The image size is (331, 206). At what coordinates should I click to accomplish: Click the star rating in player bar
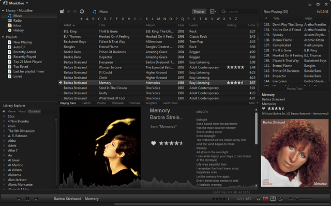tap(220, 199)
